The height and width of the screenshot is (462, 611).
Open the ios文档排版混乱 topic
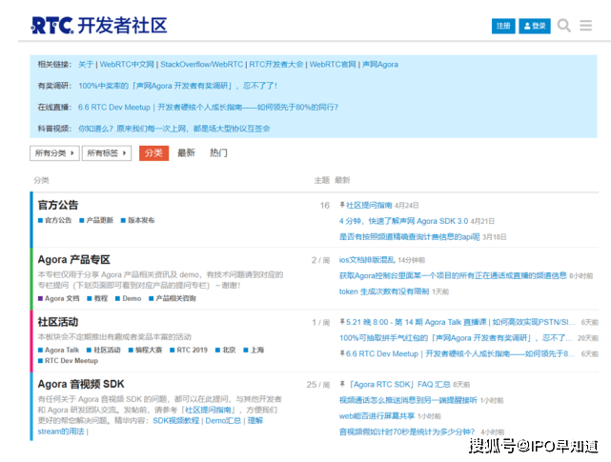coord(367,260)
